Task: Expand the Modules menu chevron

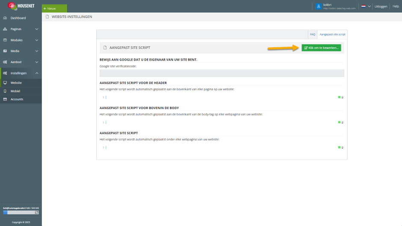Action: point(37,40)
